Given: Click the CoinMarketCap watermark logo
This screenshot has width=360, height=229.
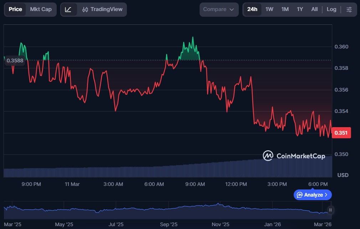Looking at the screenshot, I should tap(294, 156).
